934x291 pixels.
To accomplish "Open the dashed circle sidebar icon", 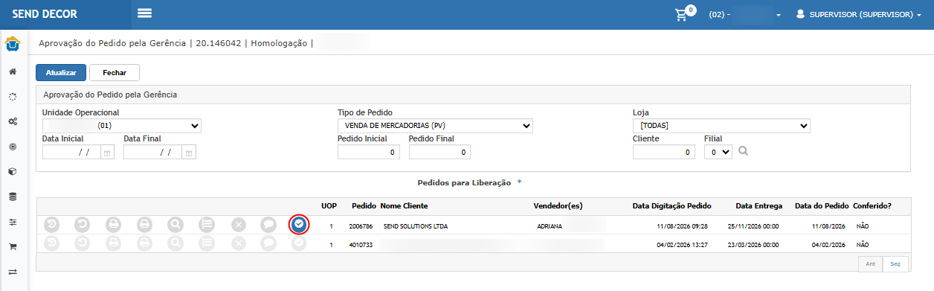I will pos(13,97).
